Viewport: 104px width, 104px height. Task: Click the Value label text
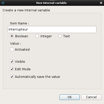pos(15,44)
